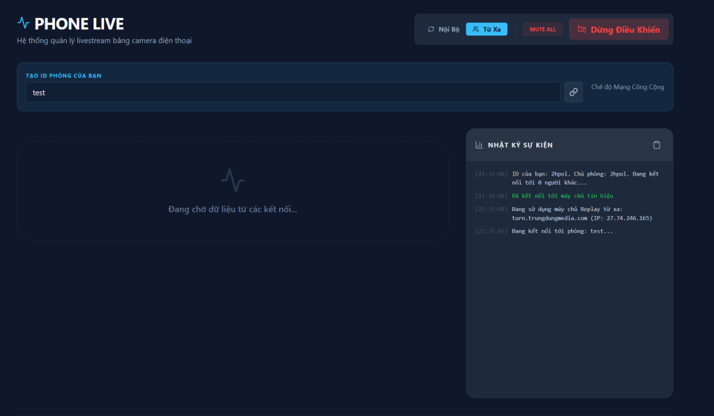This screenshot has width=714, height=416.
Task: Click the bar chart icon in Nhật Ký Sự Kiện
Action: click(x=479, y=145)
